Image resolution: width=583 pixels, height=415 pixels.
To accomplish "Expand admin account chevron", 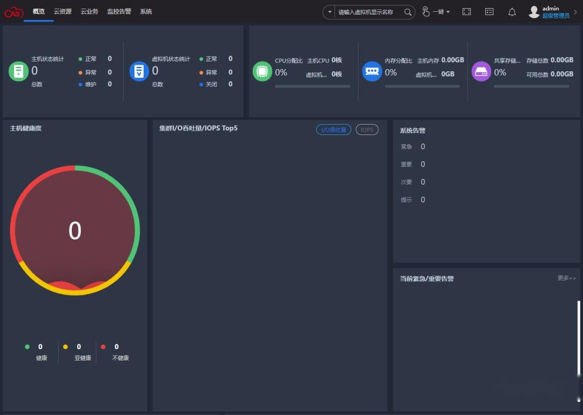I will click(575, 12).
